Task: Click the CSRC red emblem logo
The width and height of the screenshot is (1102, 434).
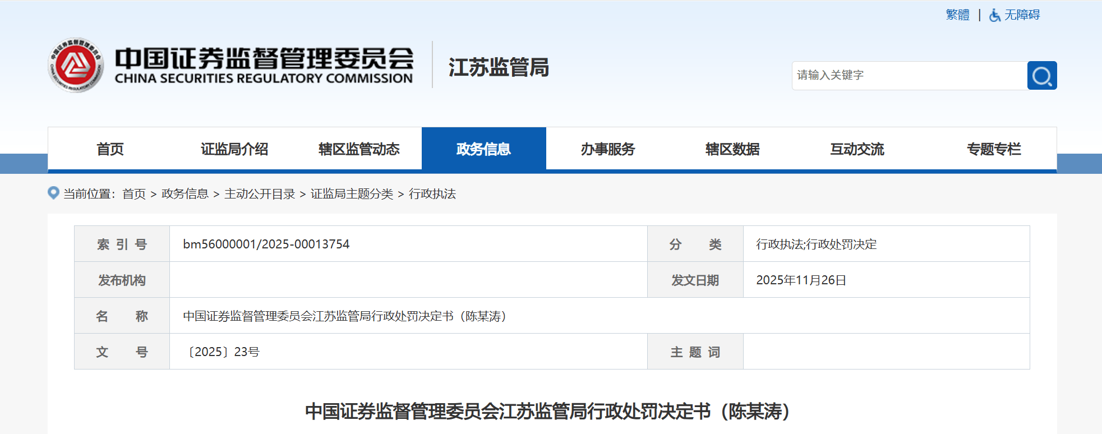Action: 76,65
